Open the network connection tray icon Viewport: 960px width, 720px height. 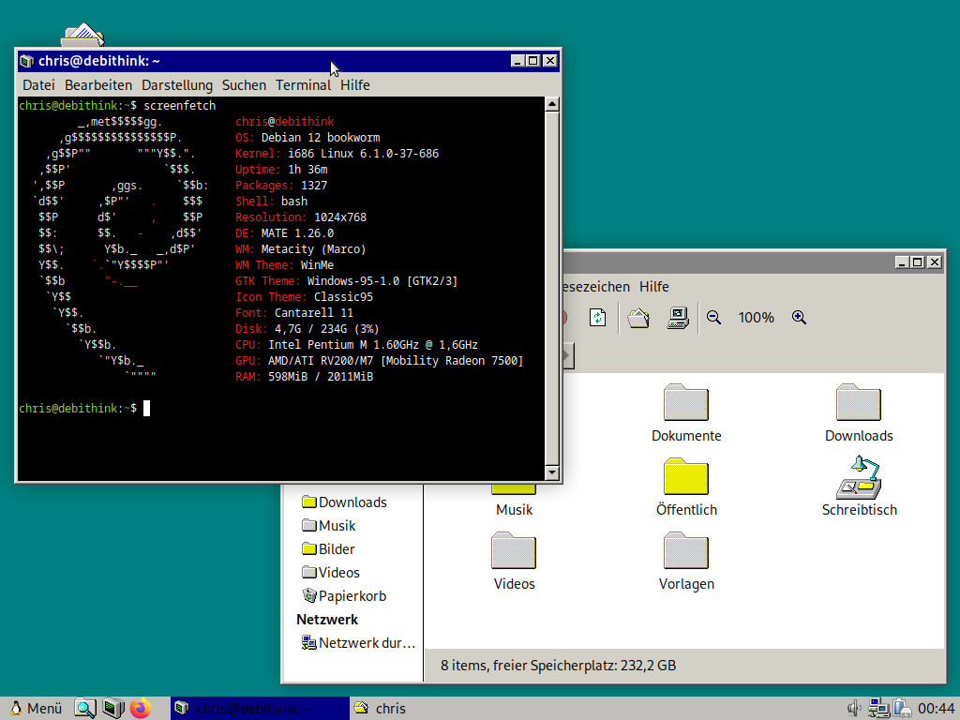(x=878, y=709)
